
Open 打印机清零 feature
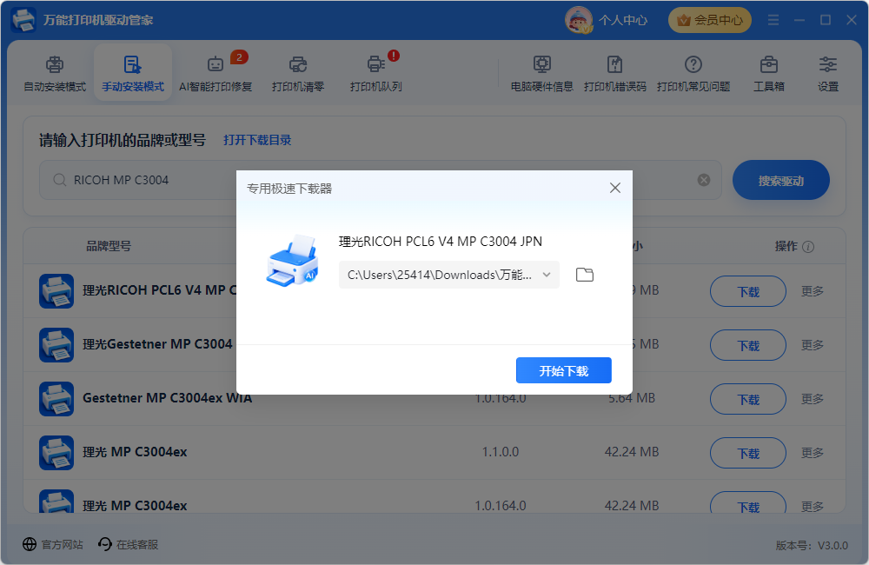pos(297,74)
